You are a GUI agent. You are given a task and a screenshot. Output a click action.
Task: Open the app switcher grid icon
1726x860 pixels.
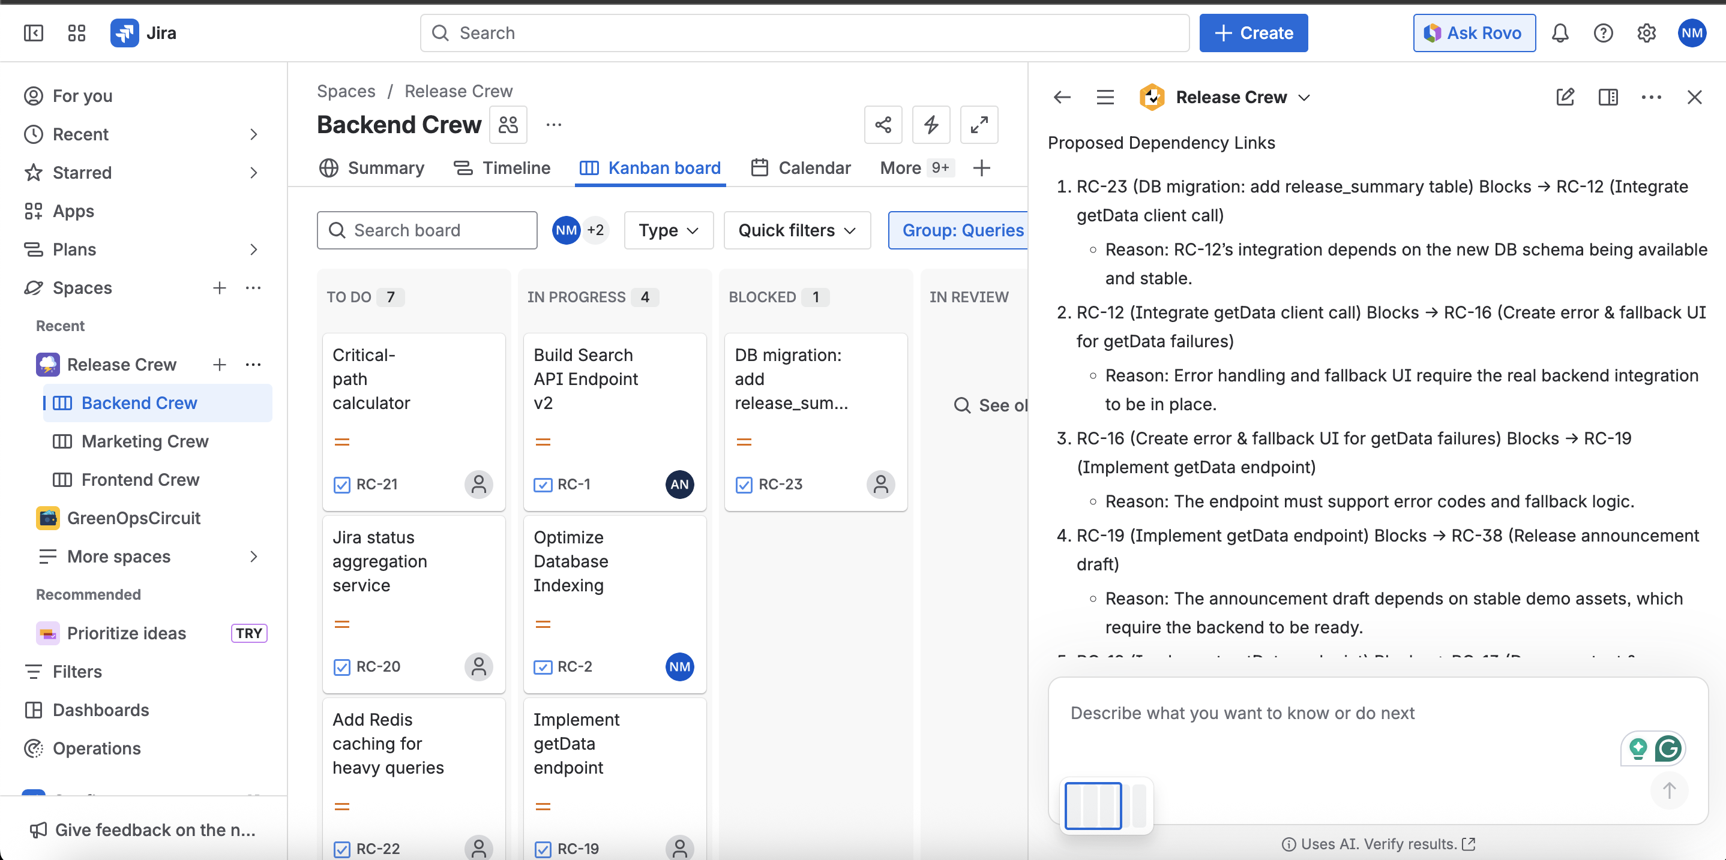tap(76, 33)
